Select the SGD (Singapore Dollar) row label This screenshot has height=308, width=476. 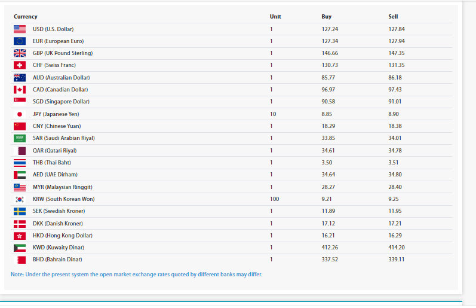click(61, 102)
